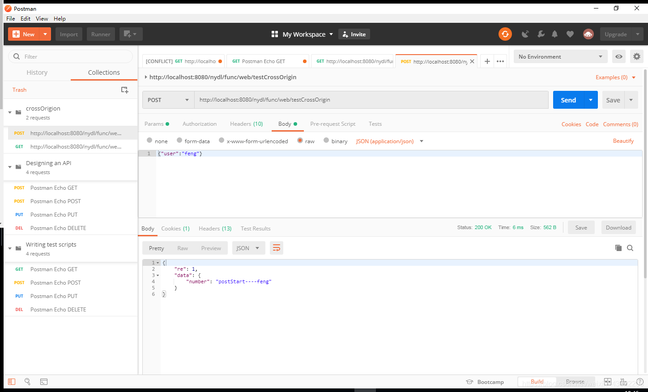Select the raw body option
Screen dimensions: 648x392
click(x=300, y=141)
